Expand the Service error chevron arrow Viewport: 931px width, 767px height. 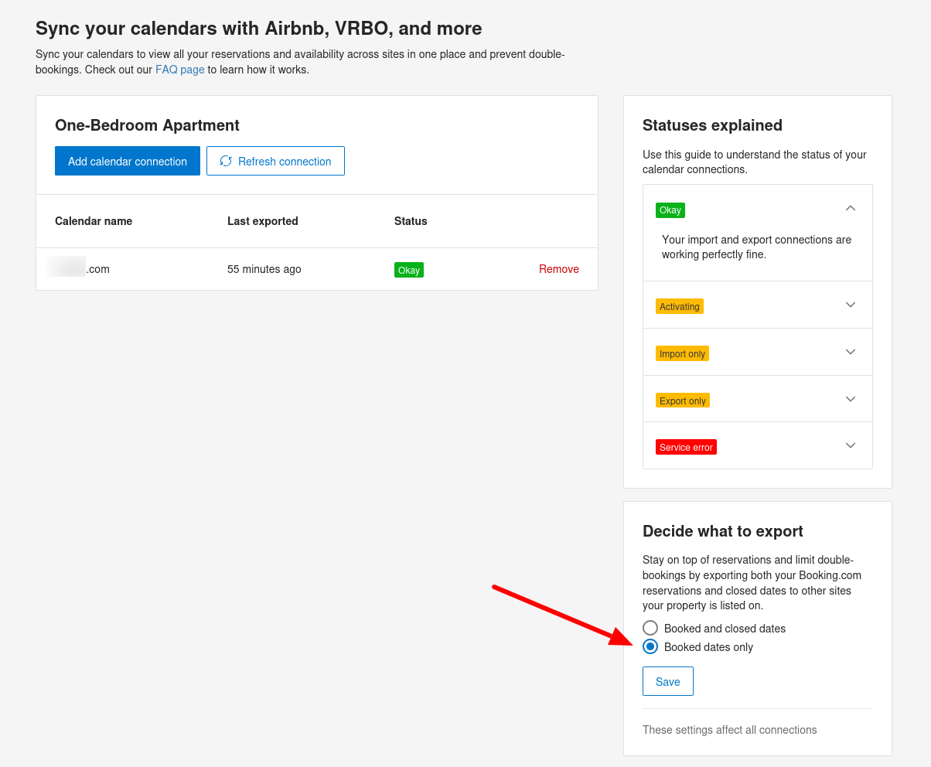(x=851, y=445)
